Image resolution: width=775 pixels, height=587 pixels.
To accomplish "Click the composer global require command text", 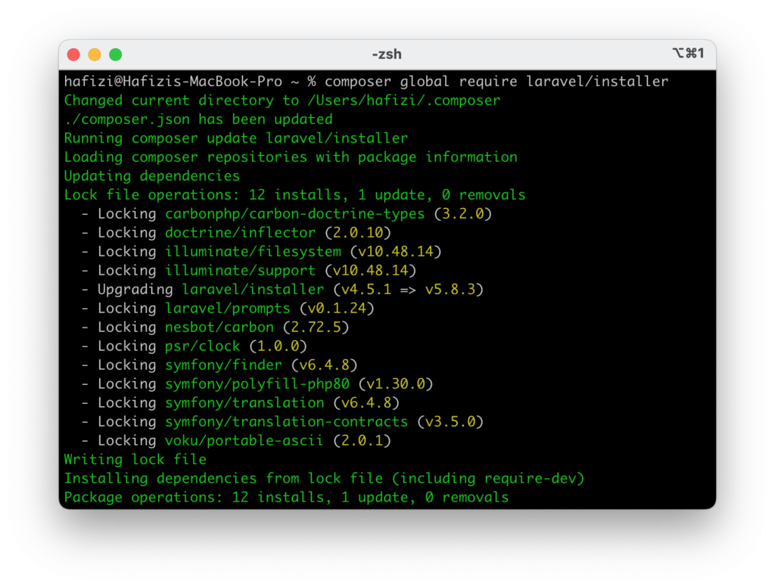I will pos(496,82).
